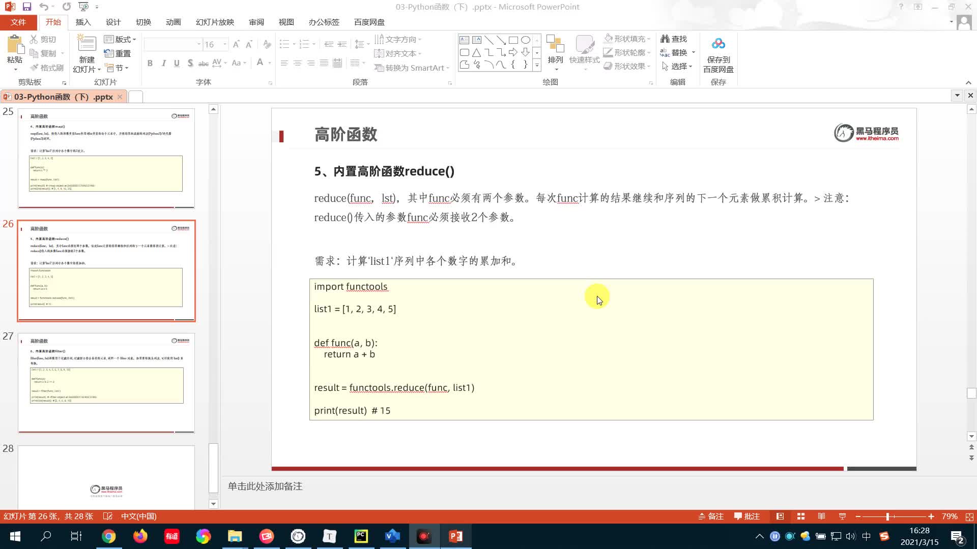This screenshot has width=977, height=549.
Task: Open the font size dropdown showing 16
Action: tap(225, 45)
